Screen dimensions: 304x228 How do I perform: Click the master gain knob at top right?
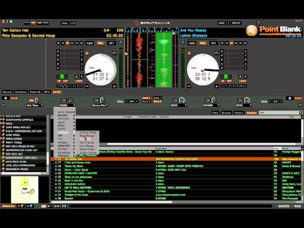coord(259,22)
